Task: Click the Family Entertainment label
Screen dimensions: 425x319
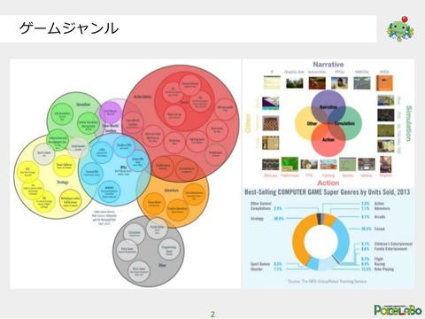Action: tap(390, 249)
